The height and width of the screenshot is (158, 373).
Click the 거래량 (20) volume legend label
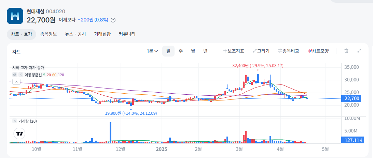pyautogui.click(x=28, y=121)
